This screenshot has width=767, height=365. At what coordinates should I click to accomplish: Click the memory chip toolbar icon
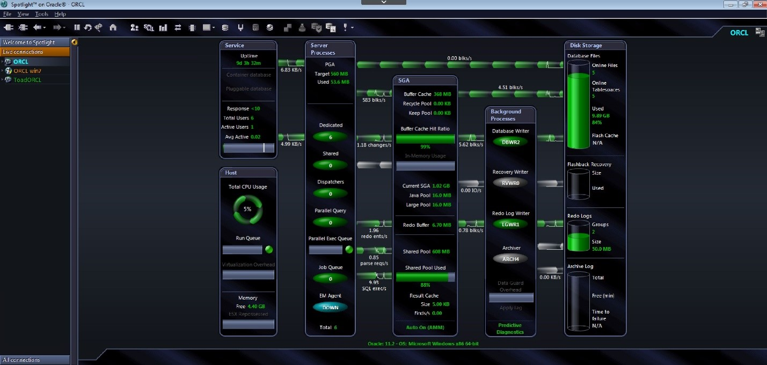click(x=192, y=27)
